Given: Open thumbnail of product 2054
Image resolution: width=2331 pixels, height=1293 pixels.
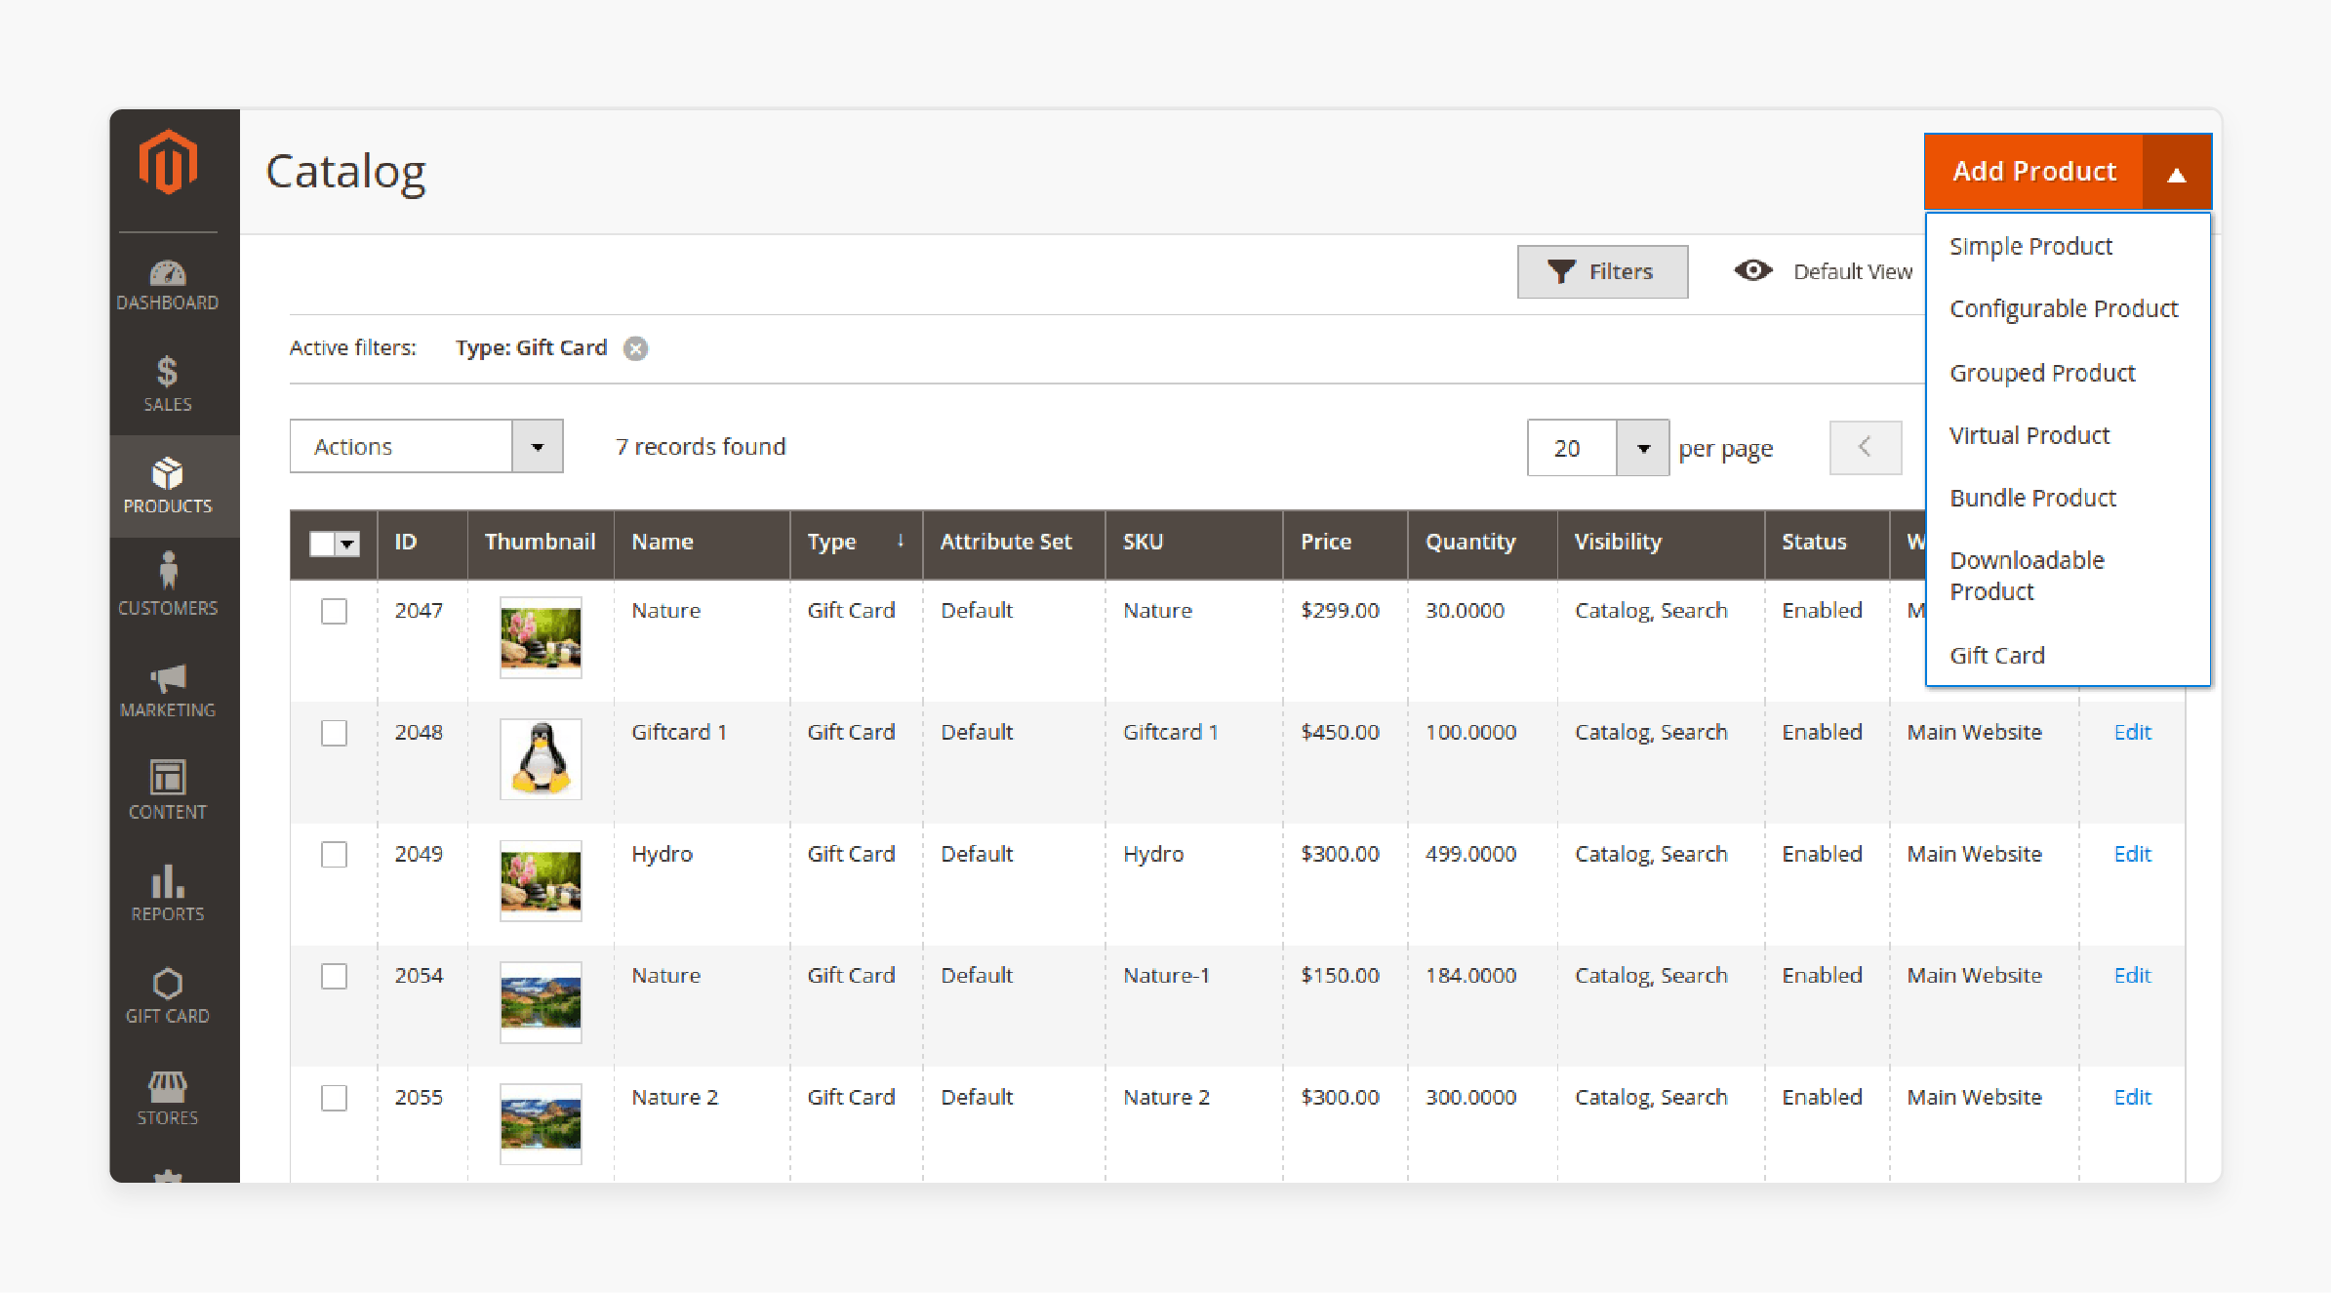Looking at the screenshot, I should point(541,1002).
